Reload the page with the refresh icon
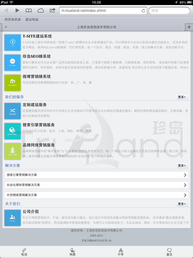 tap(143, 11)
